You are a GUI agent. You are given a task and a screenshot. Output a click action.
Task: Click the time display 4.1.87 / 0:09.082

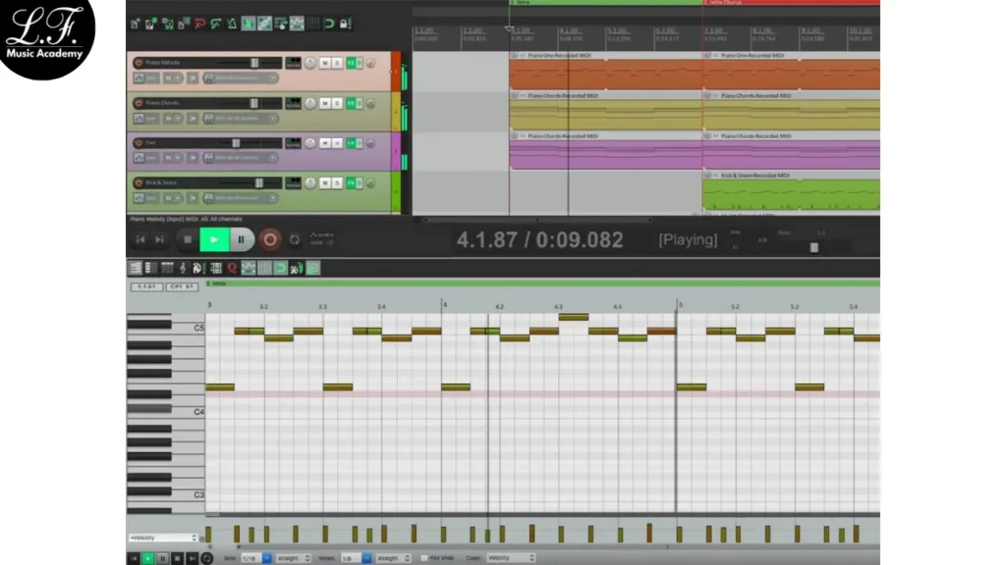tap(538, 240)
